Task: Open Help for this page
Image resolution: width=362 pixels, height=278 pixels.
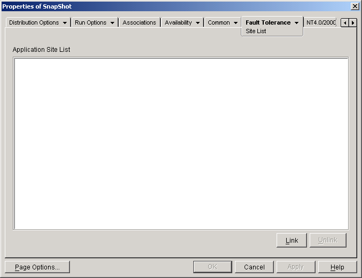Action: click(337, 267)
